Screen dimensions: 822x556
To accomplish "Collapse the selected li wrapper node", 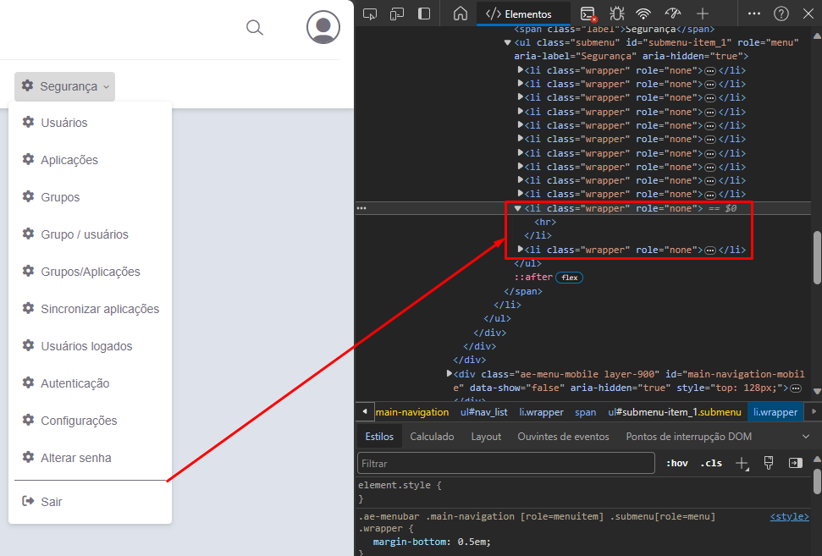I will pyautogui.click(x=518, y=208).
